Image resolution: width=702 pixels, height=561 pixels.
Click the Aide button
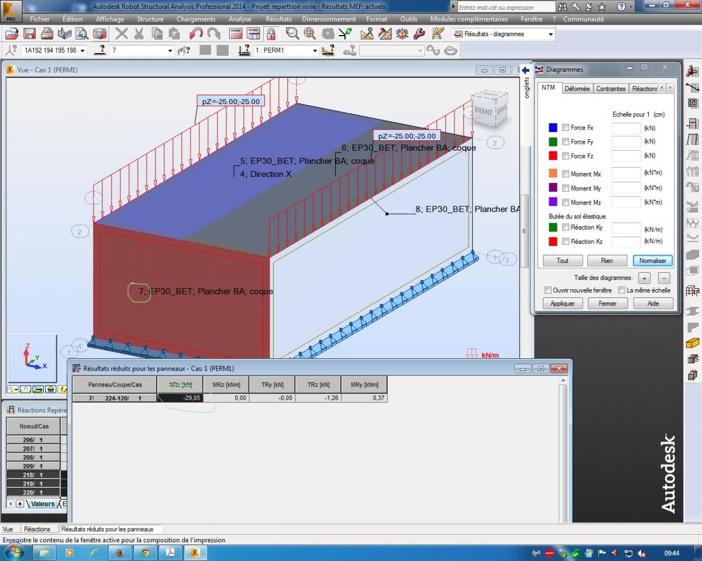click(653, 303)
